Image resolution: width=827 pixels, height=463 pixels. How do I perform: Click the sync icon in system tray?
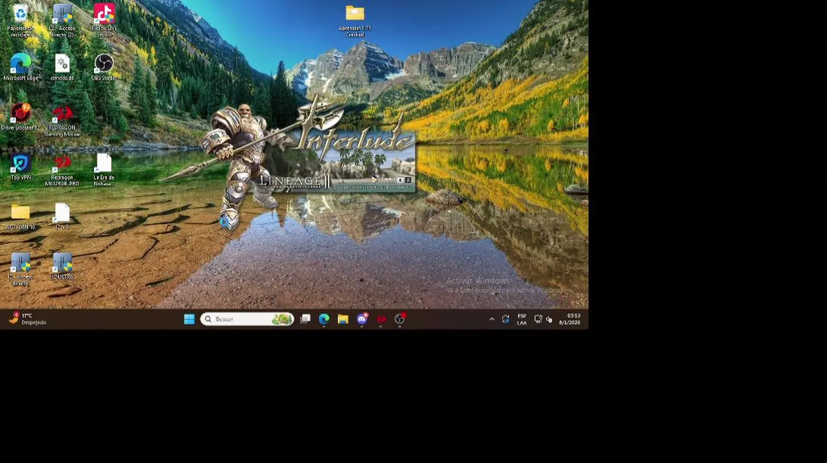506,319
